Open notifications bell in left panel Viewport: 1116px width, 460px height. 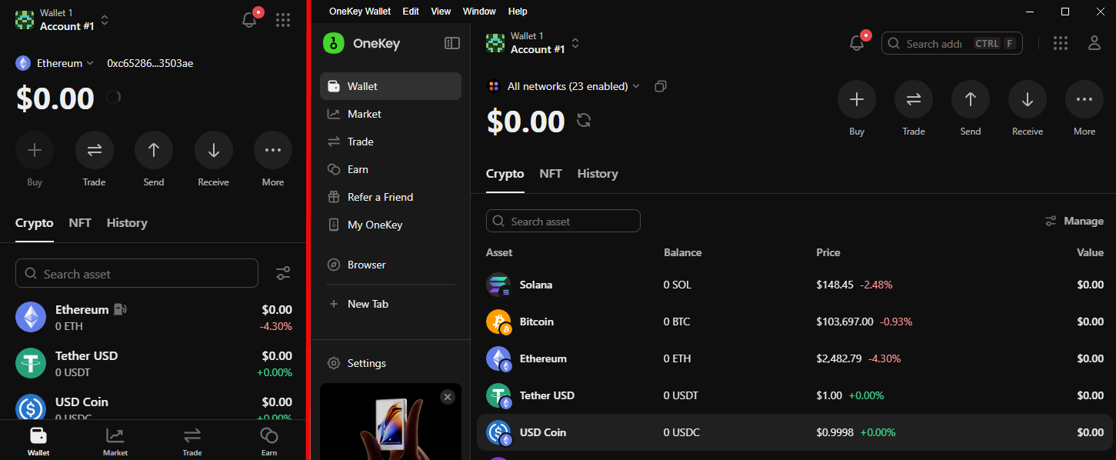tap(249, 20)
